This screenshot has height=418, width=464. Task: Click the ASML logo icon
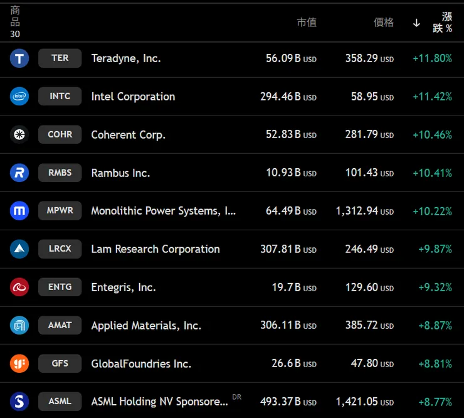[19, 402]
